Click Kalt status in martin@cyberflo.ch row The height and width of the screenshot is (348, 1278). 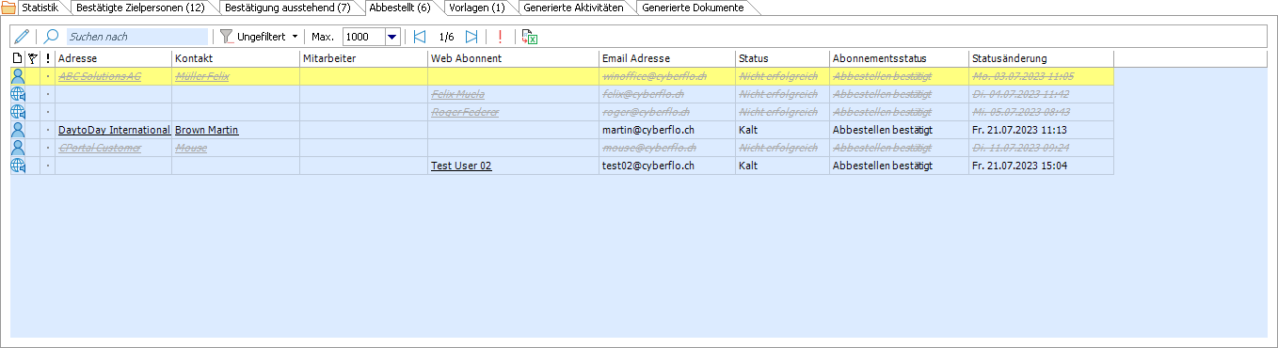click(781, 130)
